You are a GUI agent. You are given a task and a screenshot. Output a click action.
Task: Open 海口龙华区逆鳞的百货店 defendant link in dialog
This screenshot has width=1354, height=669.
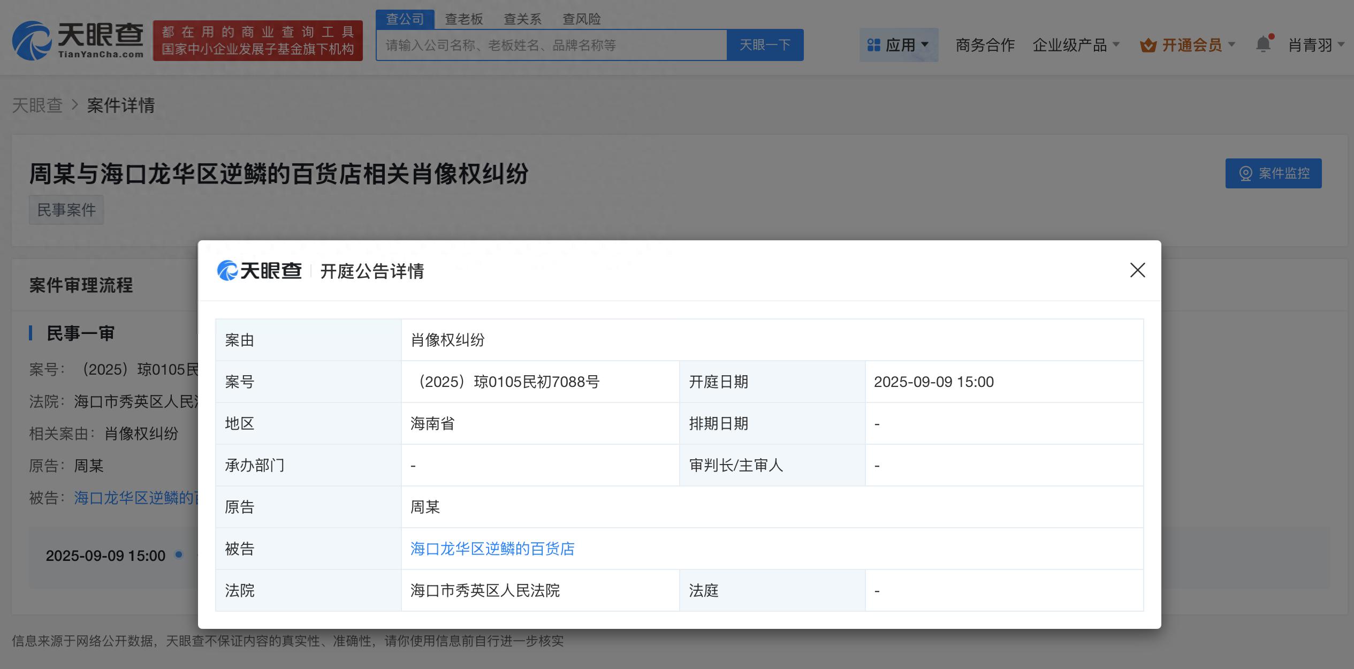[x=492, y=549]
